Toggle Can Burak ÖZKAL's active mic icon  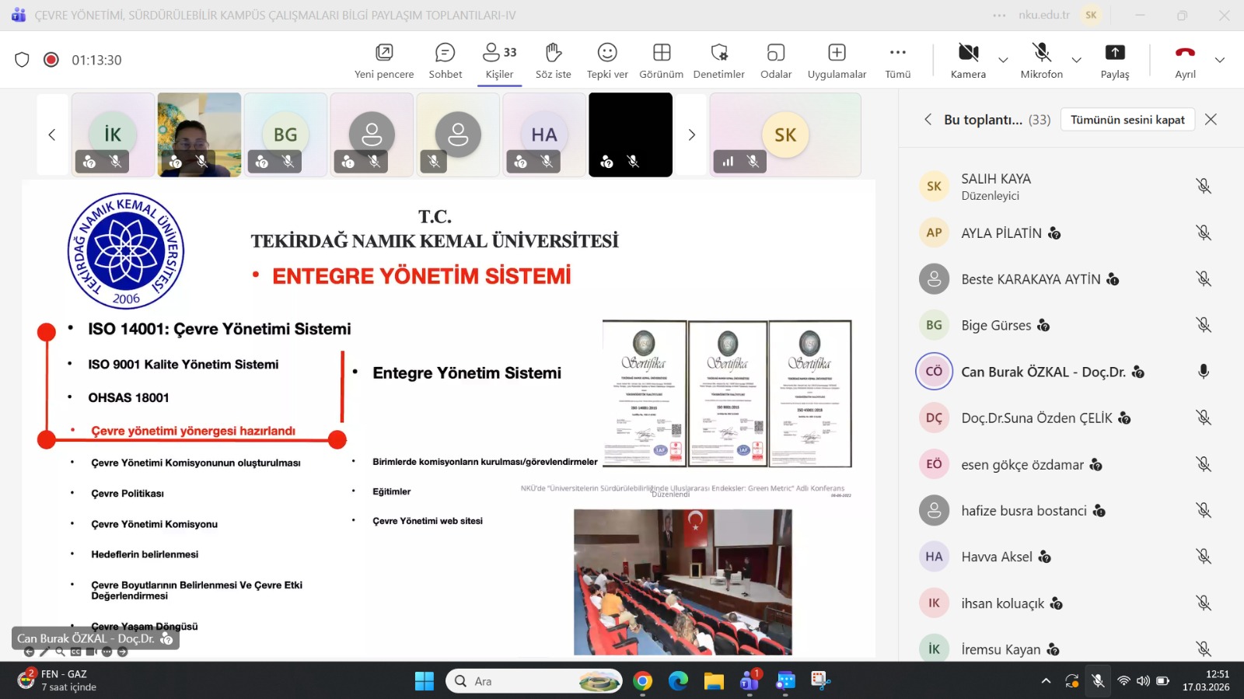[1204, 372]
